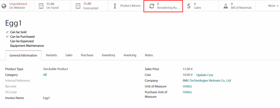Click the Sales dollar sign icon
The width and height of the screenshot is (280, 108).
click(x=189, y=6)
